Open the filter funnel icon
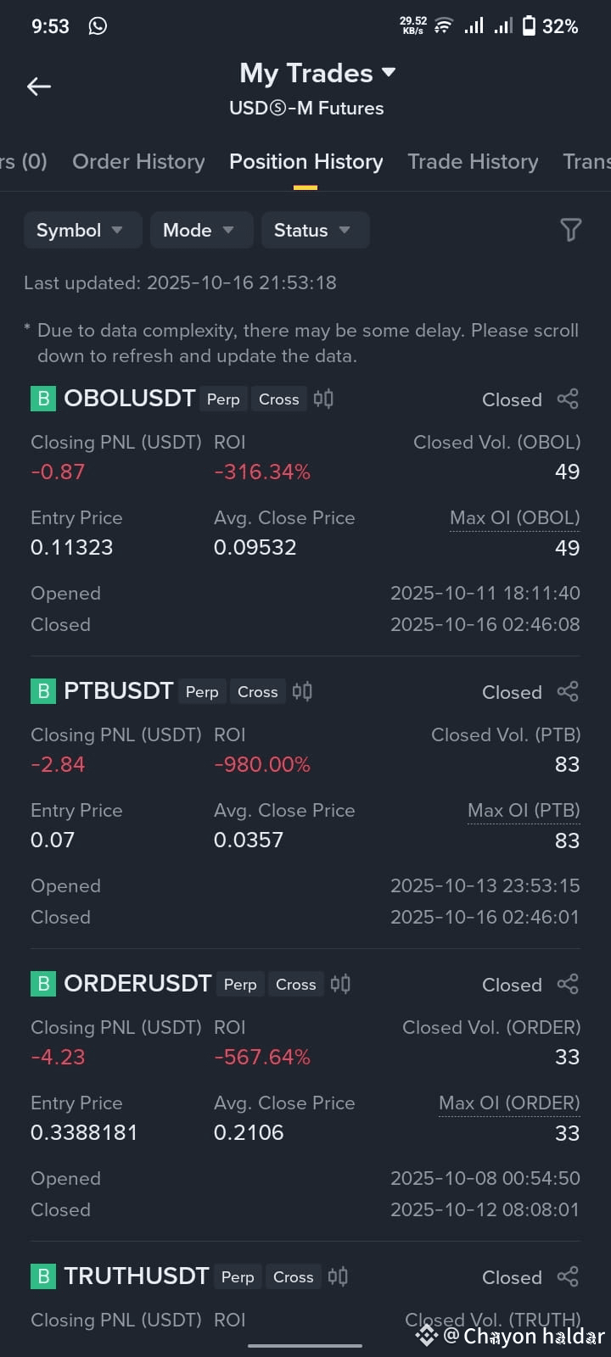Viewport: 611px width, 1357px height. (x=571, y=230)
